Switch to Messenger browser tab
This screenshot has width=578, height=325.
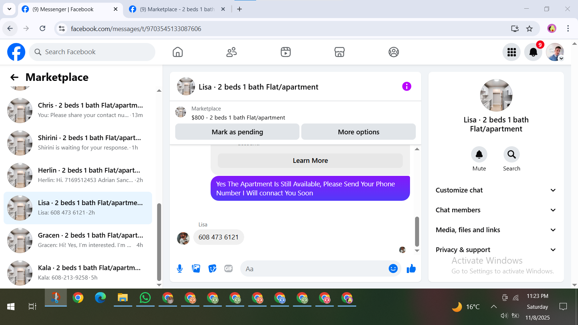[x=70, y=9]
